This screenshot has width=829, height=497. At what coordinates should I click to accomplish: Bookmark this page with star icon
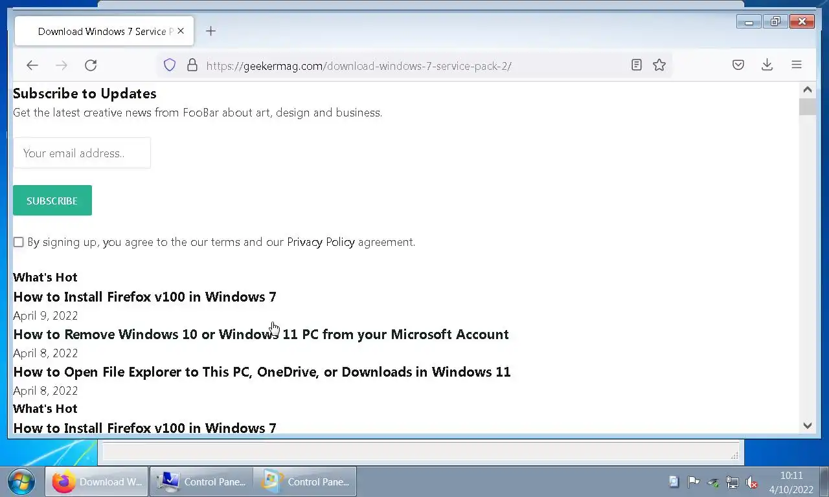tap(659, 65)
